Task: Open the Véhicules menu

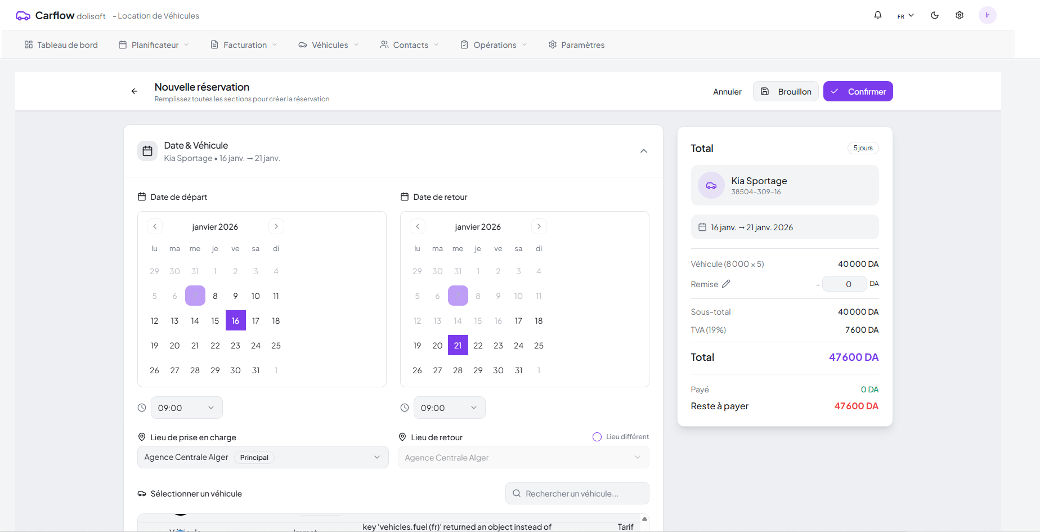Action: pyautogui.click(x=329, y=45)
